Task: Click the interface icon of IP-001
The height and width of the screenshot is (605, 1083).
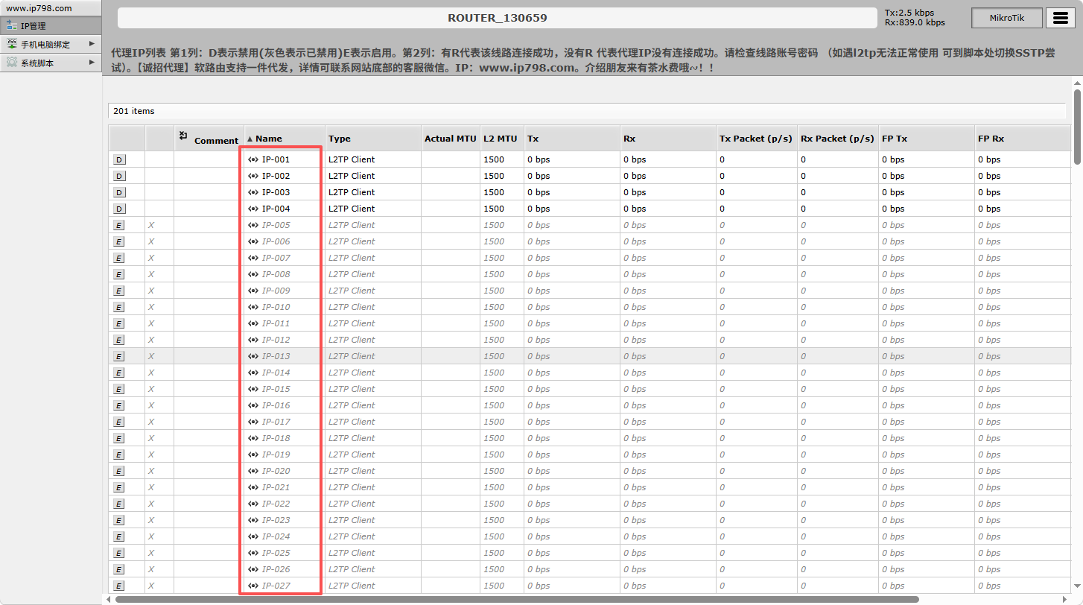Action: pos(253,159)
